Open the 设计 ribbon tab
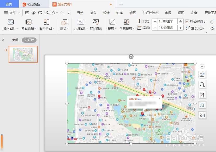This screenshot has height=152, width=216. (106, 13)
